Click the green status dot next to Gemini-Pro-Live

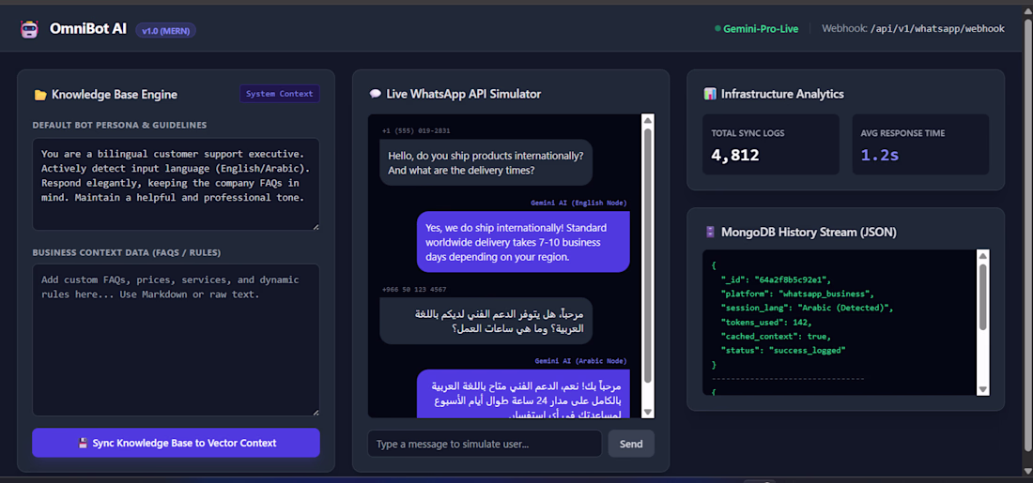[x=717, y=29]
